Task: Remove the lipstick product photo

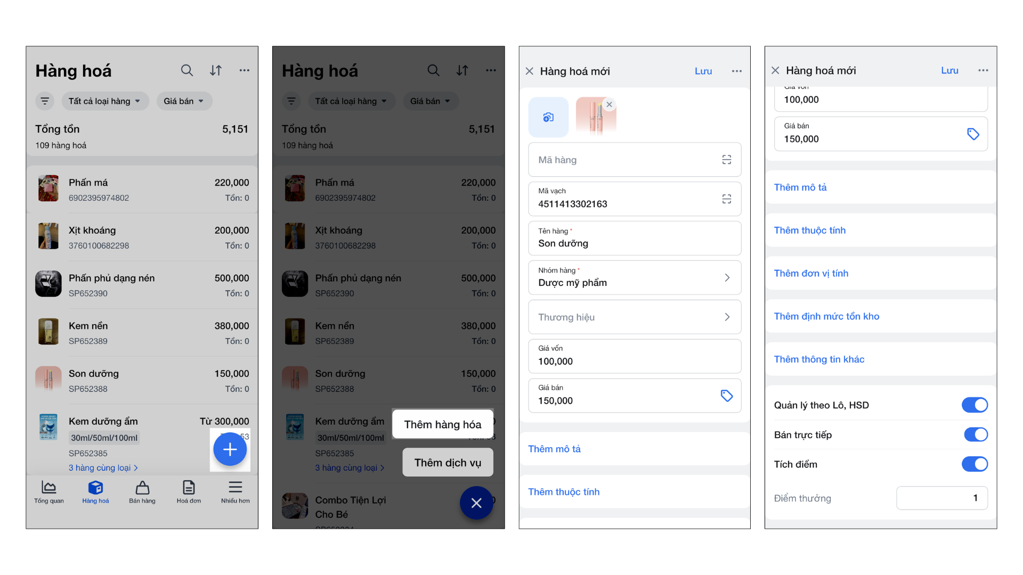Action: click(x=609, y=104)
